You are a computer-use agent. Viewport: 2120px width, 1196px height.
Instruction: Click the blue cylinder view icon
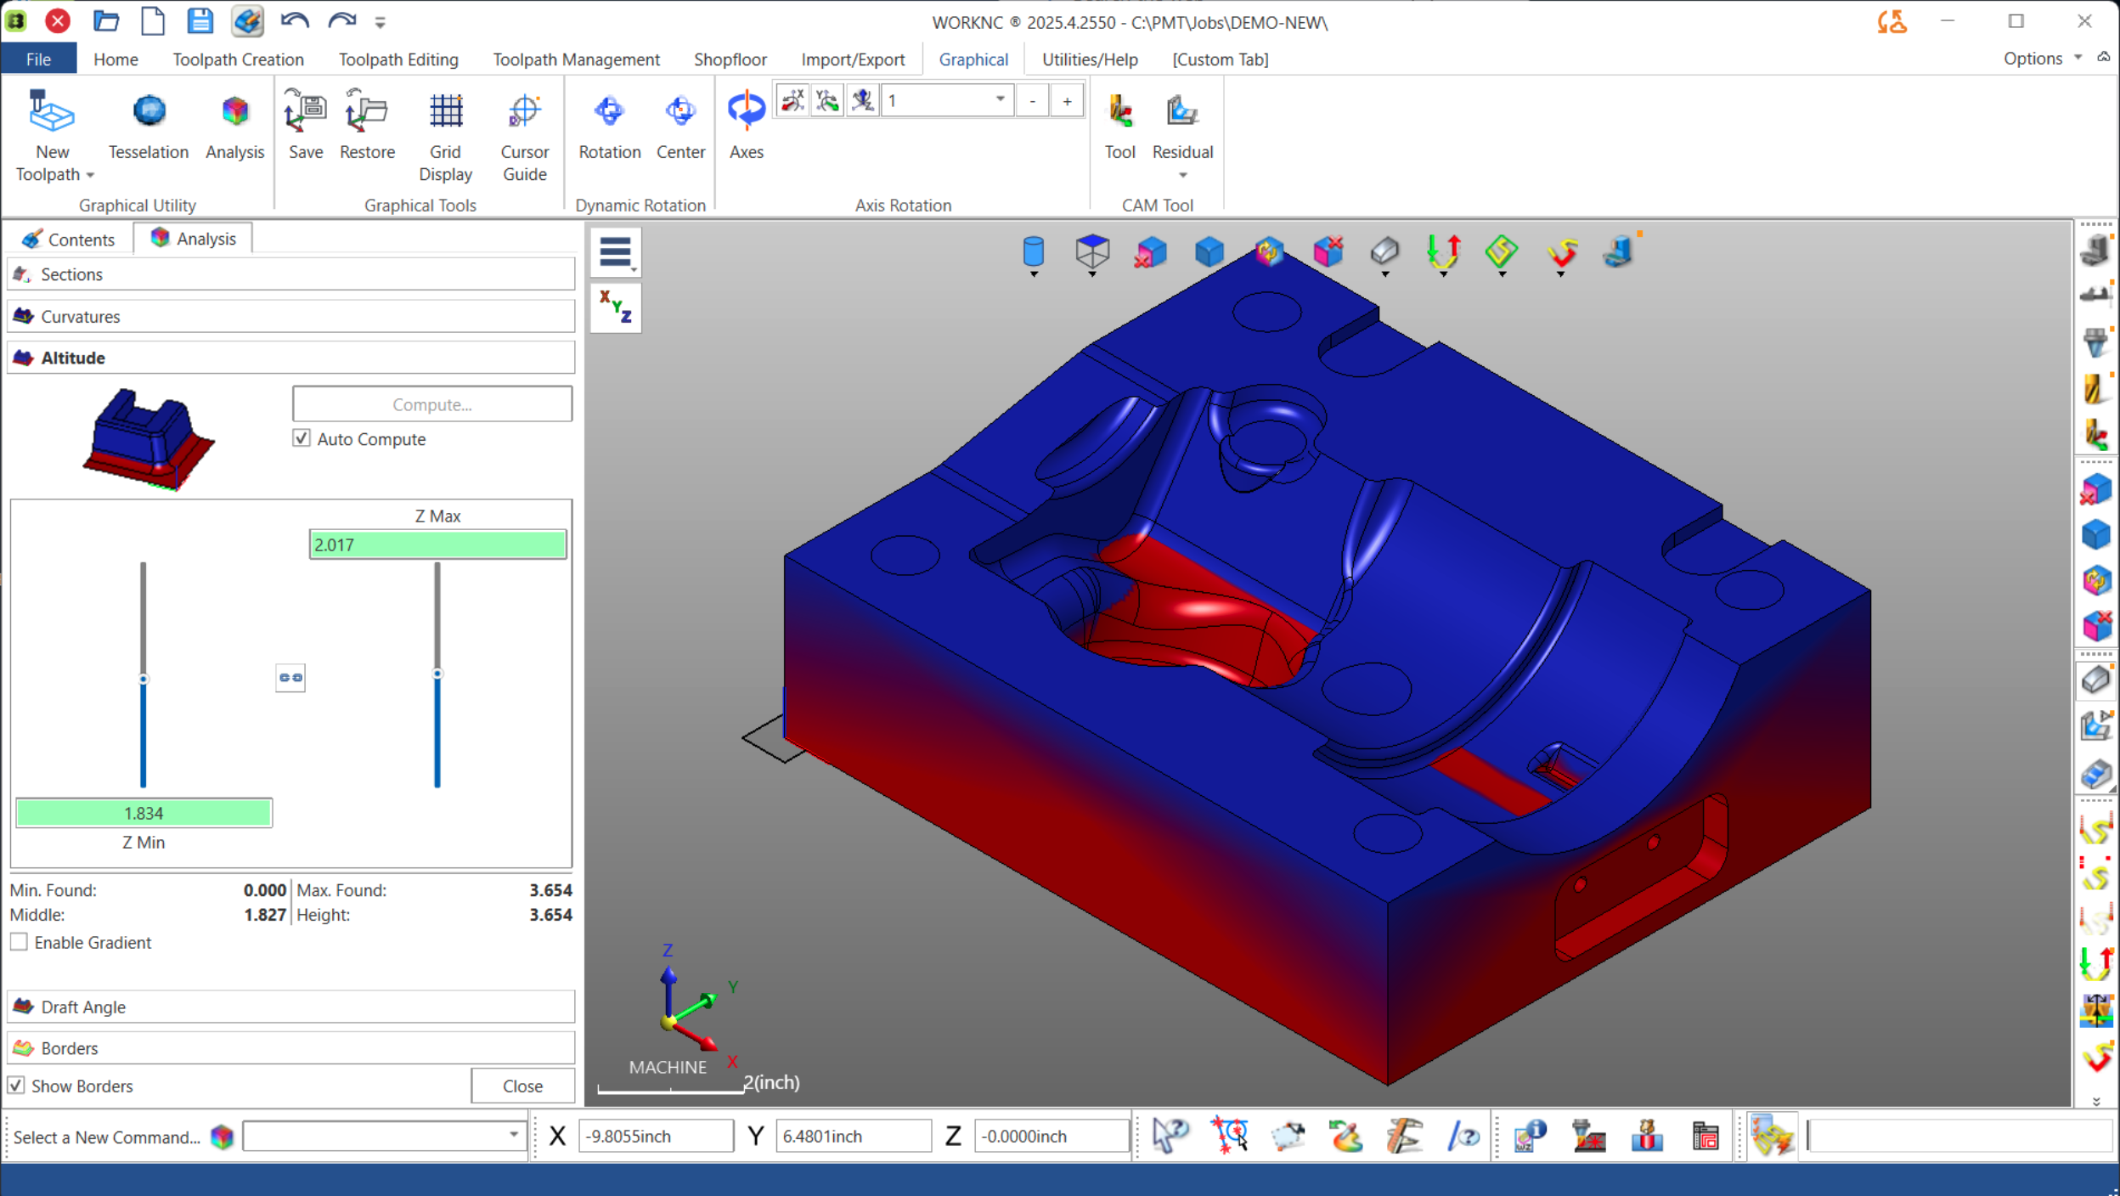1033,252
